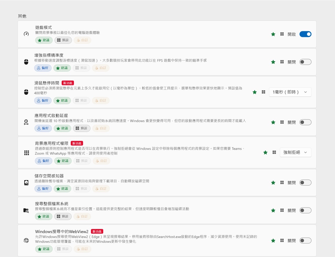
Task: Click grid icon in 背景應用程式權限 row
Action: click(x=274, y=152)
